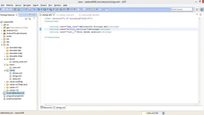The image size is (204, 115).
Task: Click the editor vertical scrollbar
Action: [199, 60]
